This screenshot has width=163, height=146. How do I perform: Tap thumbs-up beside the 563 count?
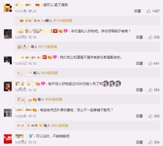tap(150, 90)
